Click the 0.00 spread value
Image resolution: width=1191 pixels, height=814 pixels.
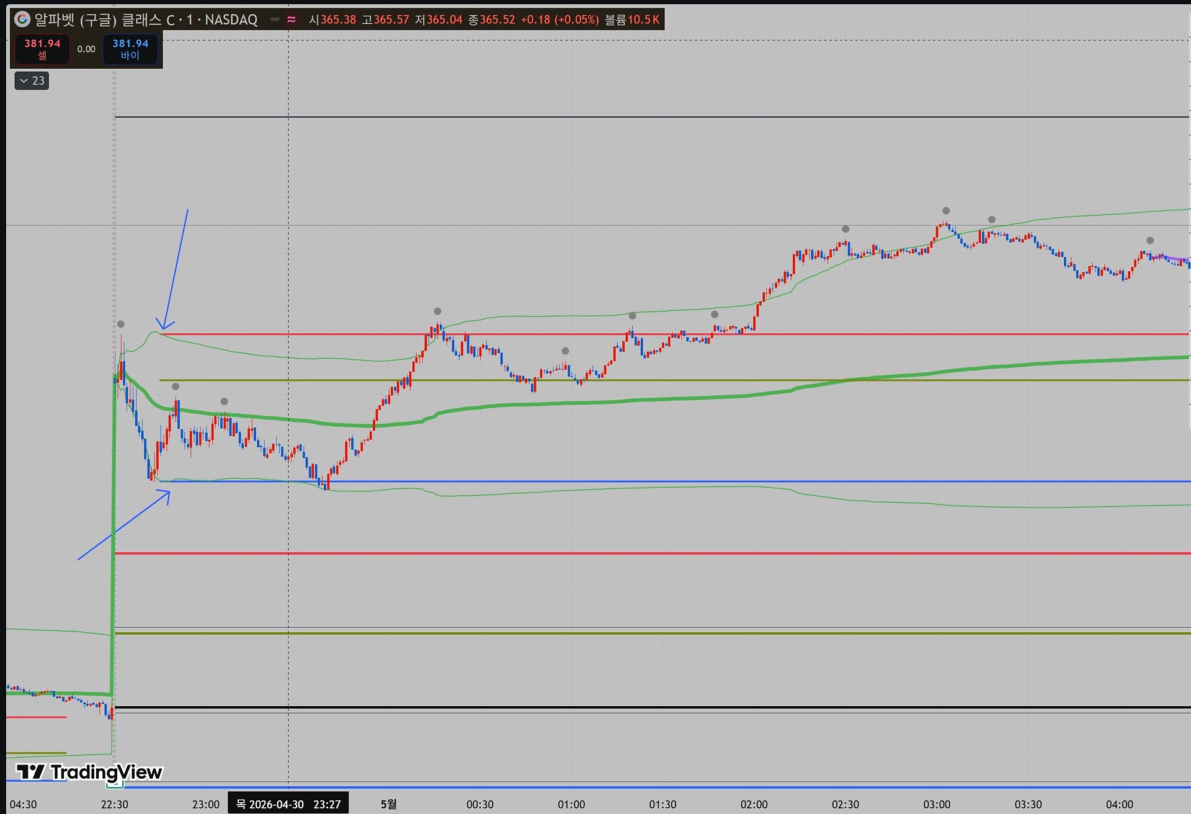[86, 49]
